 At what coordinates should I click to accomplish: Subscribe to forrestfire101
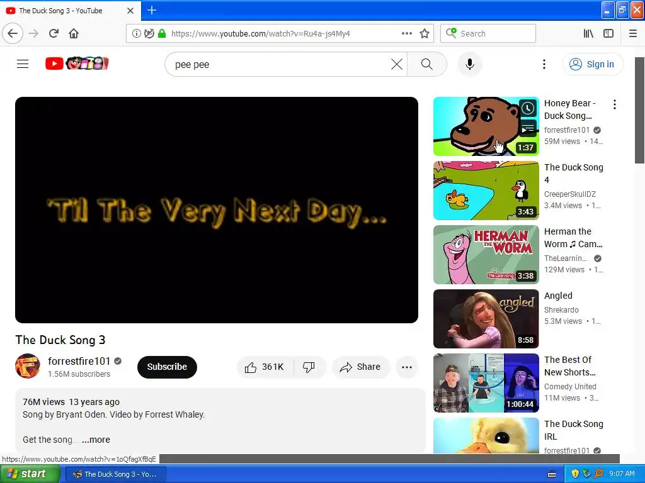pos(167,367)
